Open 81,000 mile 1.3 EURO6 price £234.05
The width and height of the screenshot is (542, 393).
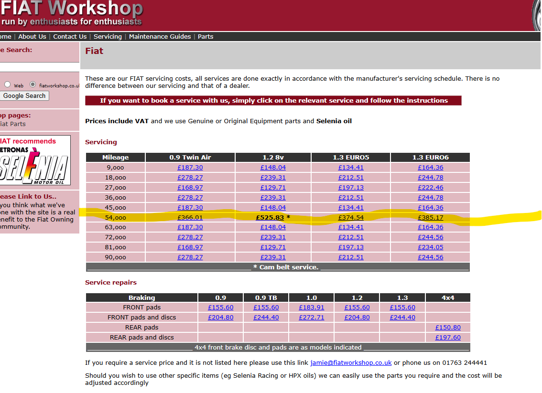430,247
